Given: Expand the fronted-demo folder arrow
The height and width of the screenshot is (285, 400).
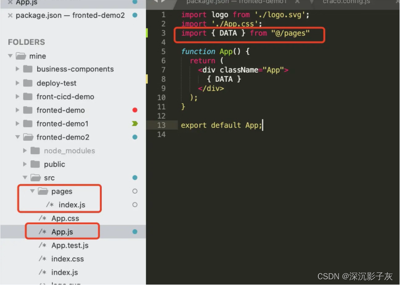Looking at the screenshot, I should (x=18, y=110).
